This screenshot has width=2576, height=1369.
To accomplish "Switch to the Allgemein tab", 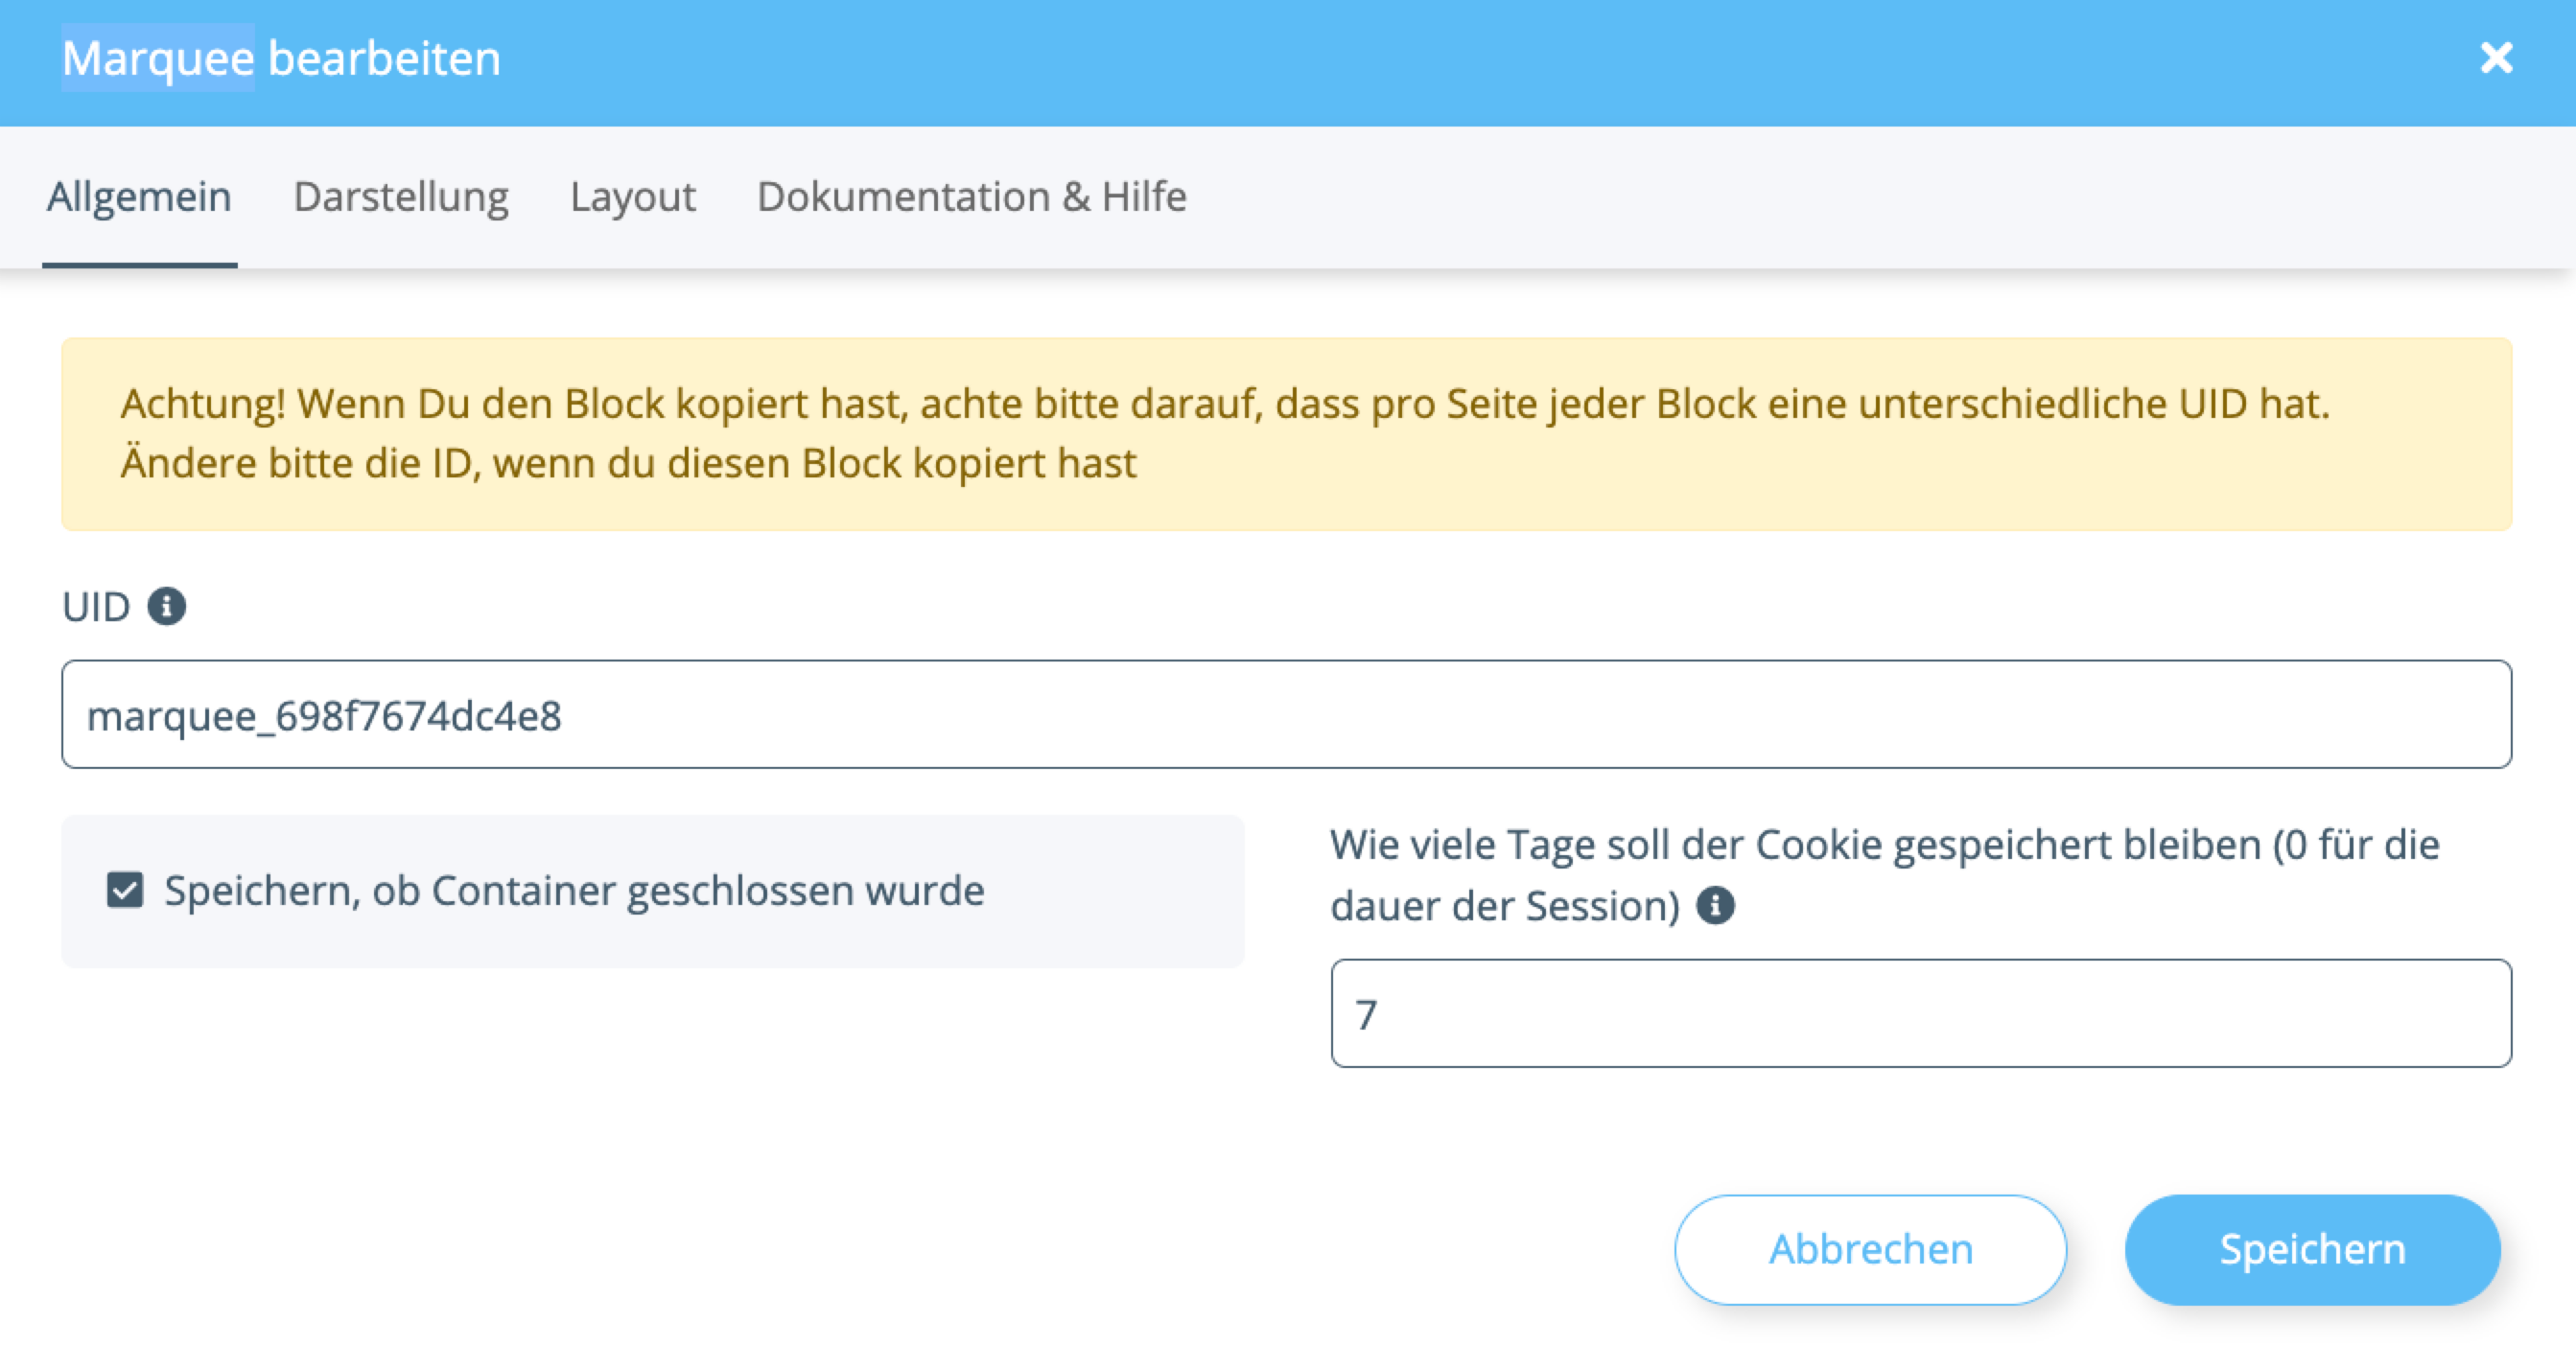I will click(x=139, y=197).
